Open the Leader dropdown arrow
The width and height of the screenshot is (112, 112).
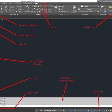tap(23, 9)
